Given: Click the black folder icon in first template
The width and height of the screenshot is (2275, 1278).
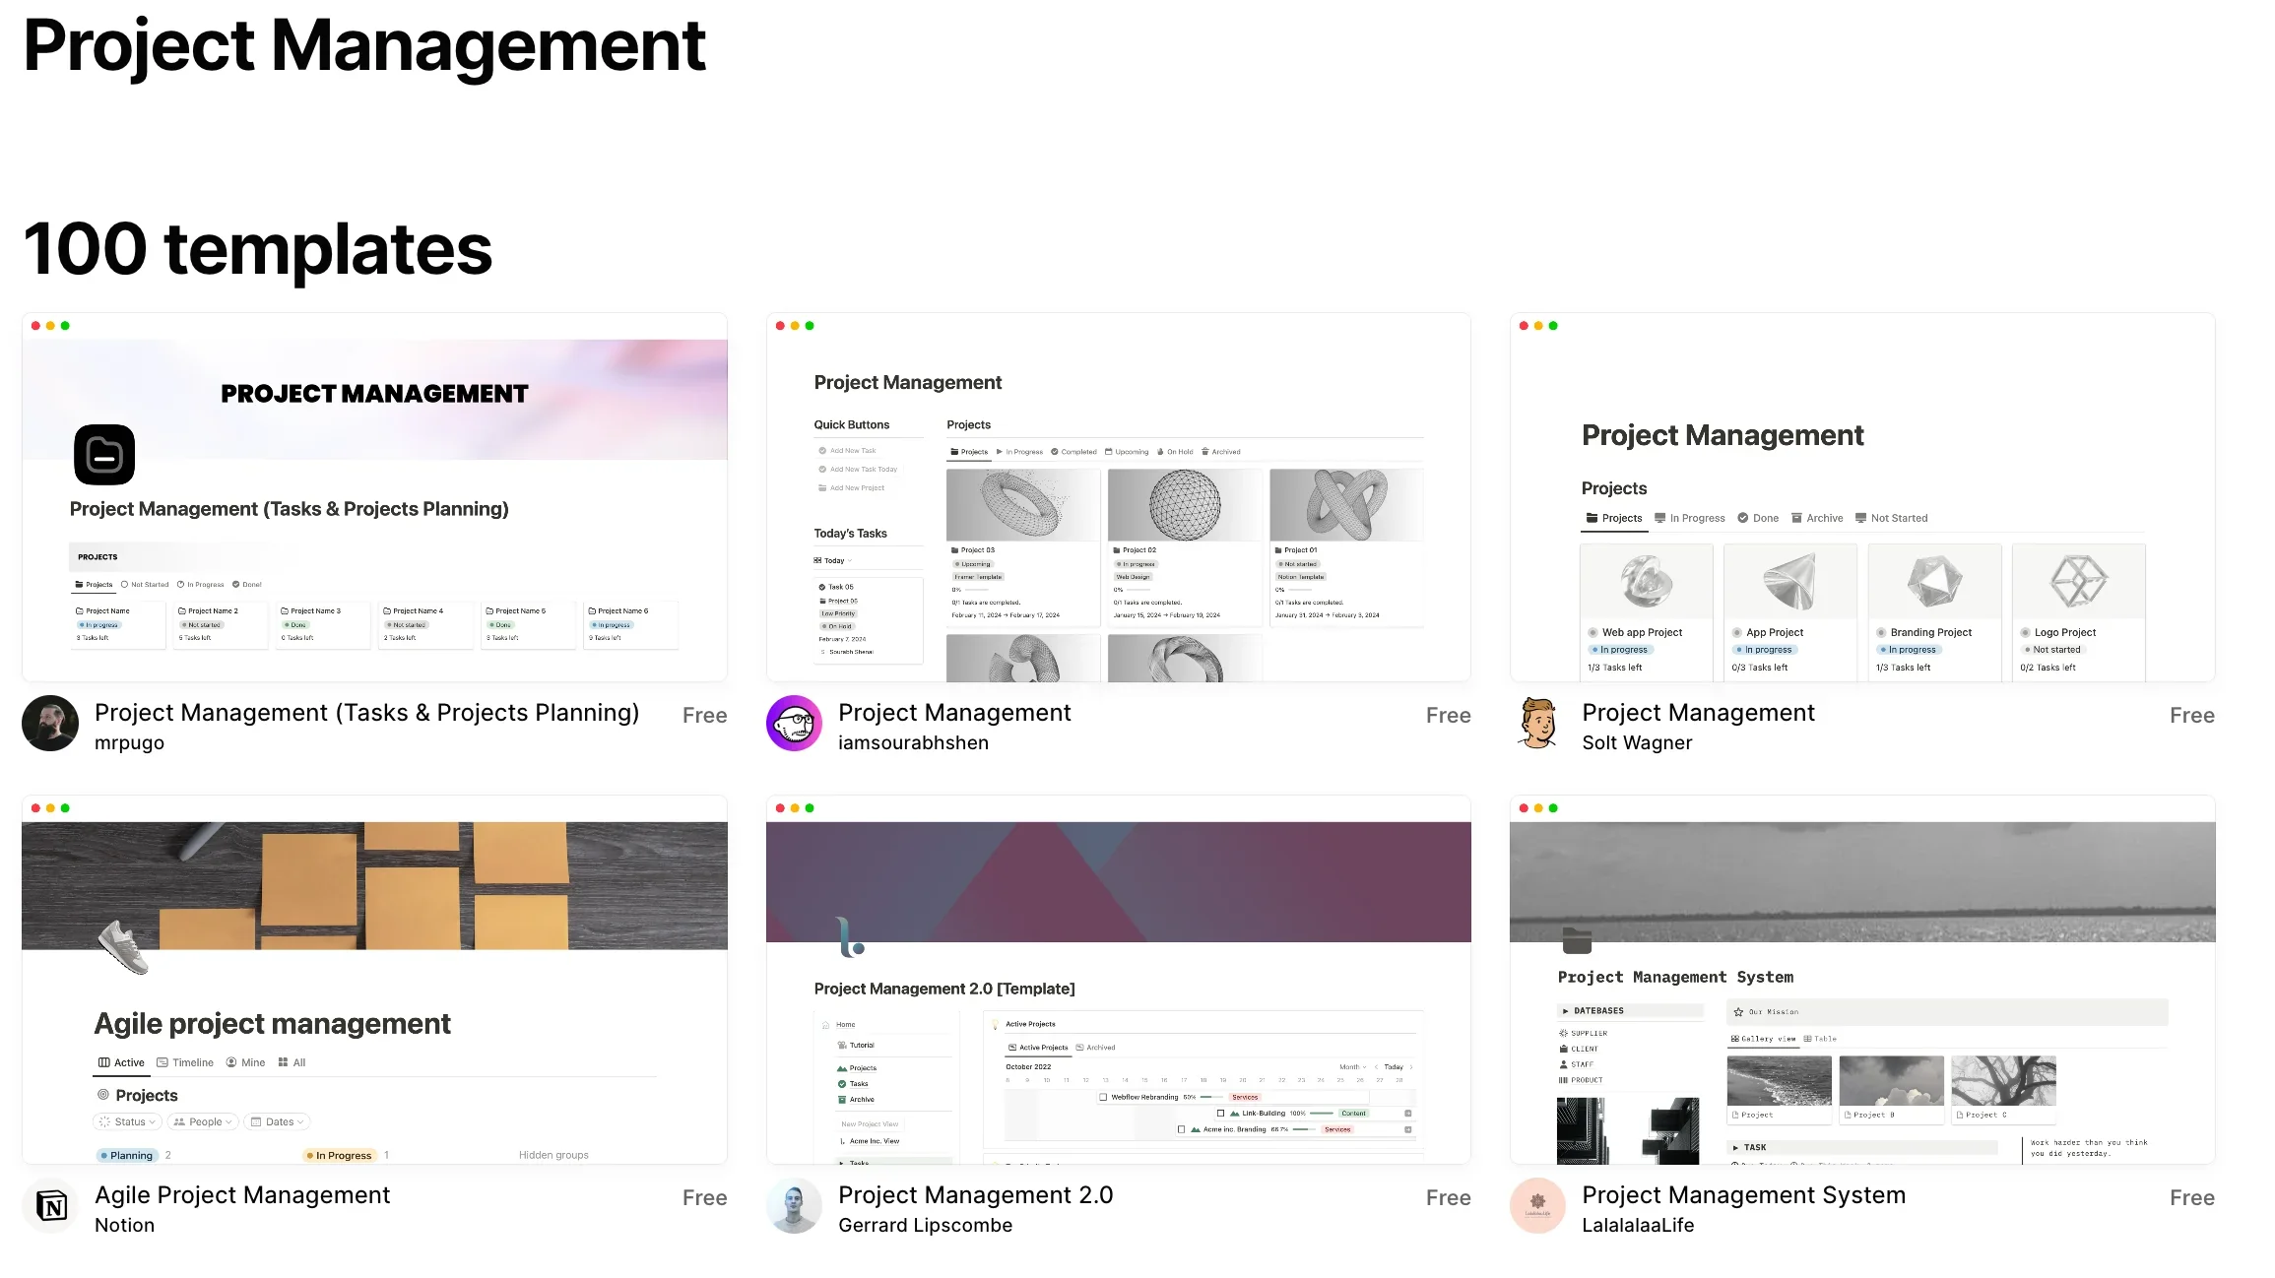Looking at the screenshot, I should pos(104,455).
